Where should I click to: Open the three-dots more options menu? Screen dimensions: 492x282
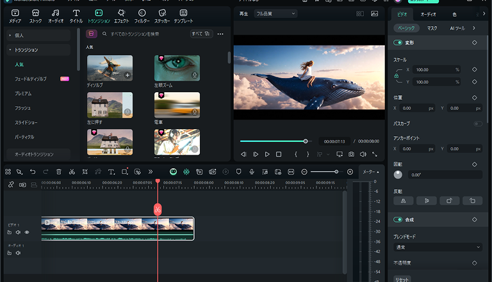coord(220,34)
